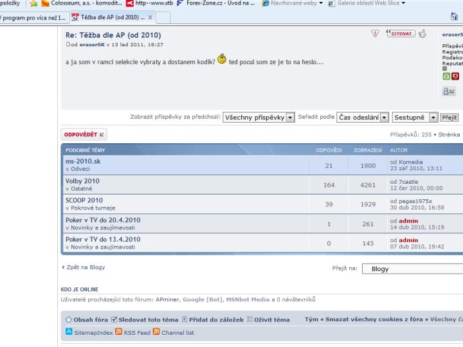Screen dimensions: 463x347
Task: Click the bump icon next to Oživit téma
Action: 250,319
